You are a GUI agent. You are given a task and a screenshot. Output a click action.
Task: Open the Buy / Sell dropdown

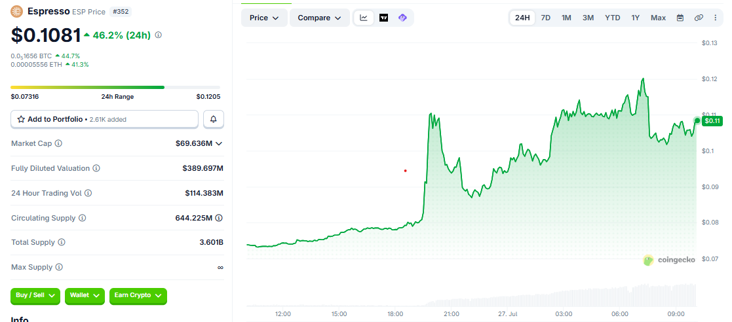35,295
